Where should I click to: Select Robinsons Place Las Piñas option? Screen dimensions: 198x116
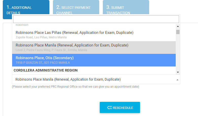74,33
